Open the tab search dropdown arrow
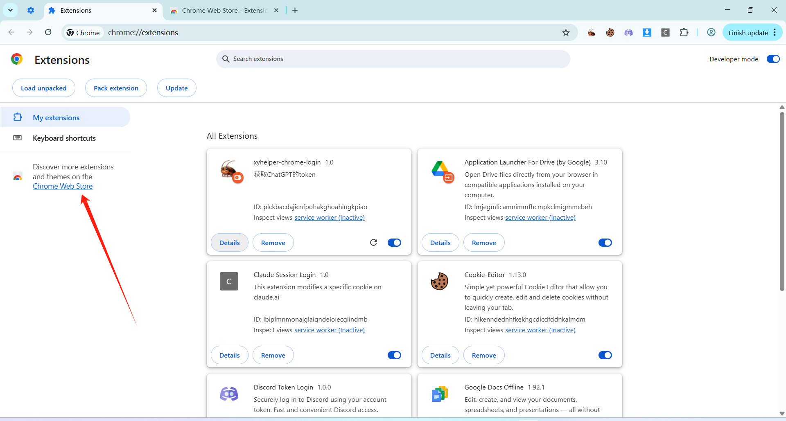 pyautogui.click(x=11, y=10)
